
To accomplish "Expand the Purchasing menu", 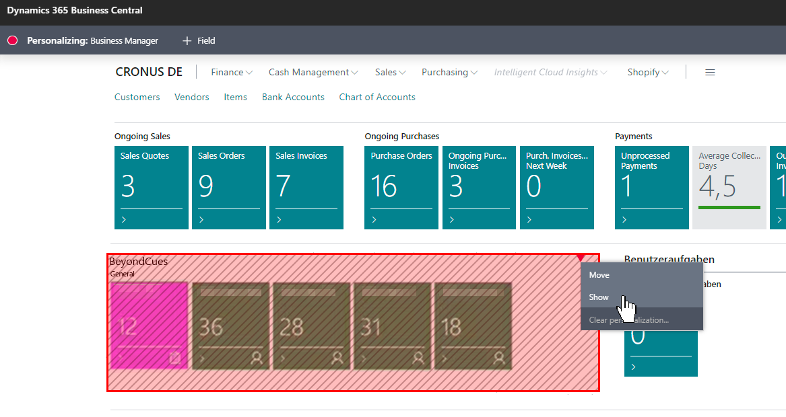I will (450, 72).
